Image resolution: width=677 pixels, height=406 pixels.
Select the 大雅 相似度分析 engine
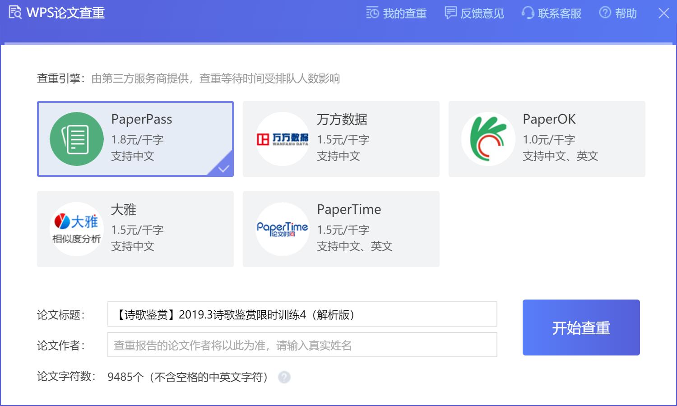click(135, 229)
